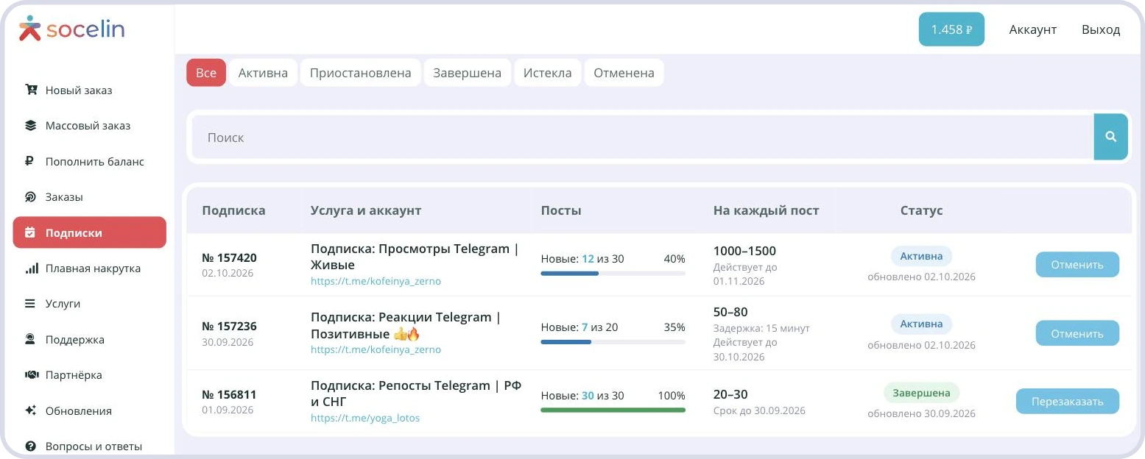Open the Партнёрка page
Viewport: 1145px width, 459px height.
[x=90, y=375]
